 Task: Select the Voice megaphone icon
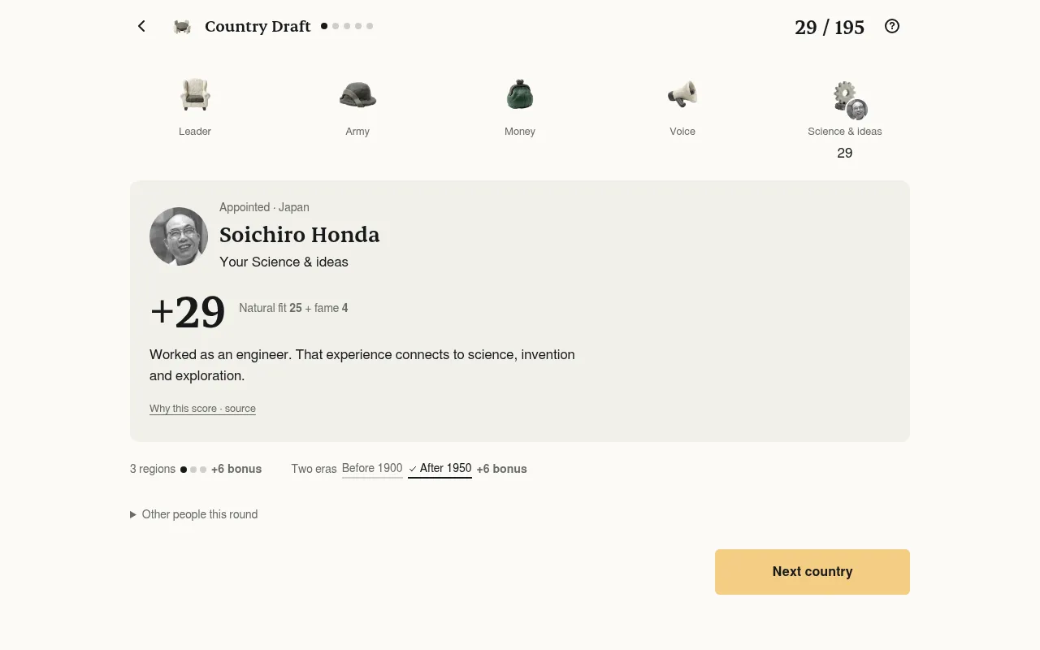[682, 94]
